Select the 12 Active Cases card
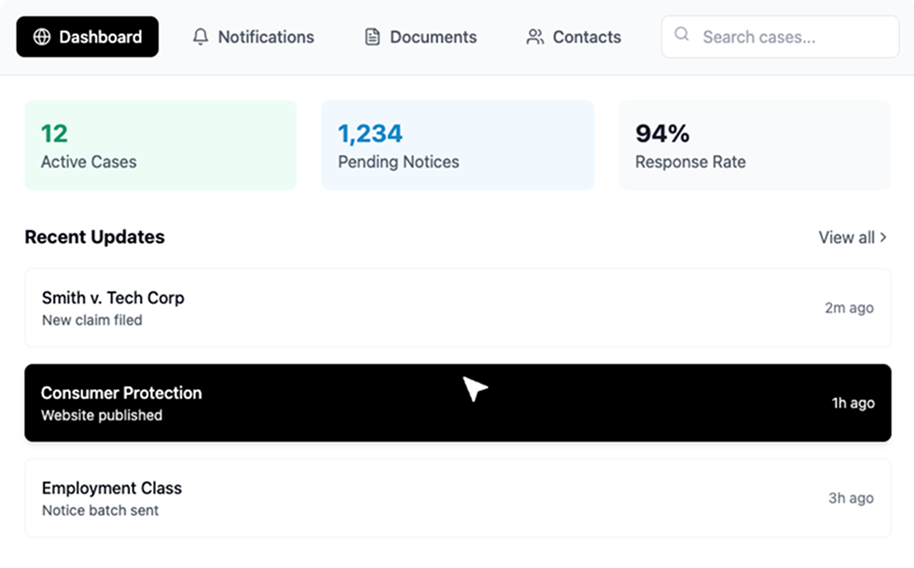The height and width of the screenshot is (568, 914). [x=161, y=145]
